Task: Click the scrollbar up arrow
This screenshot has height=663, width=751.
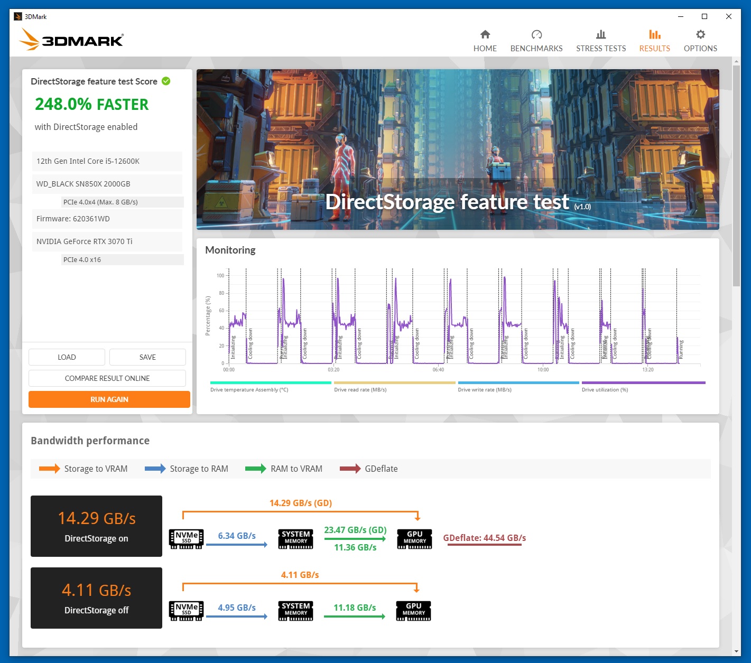Action: 736,61
